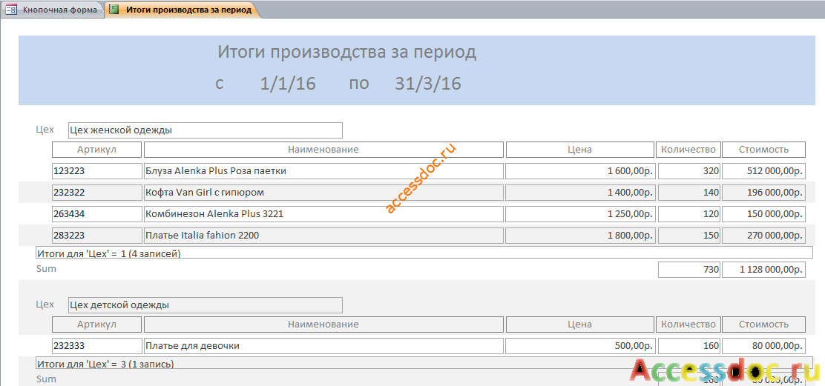Switch to the Кнопочная форма tab
Viewport: 825px width, 386px height.
[x=52, y=10]
